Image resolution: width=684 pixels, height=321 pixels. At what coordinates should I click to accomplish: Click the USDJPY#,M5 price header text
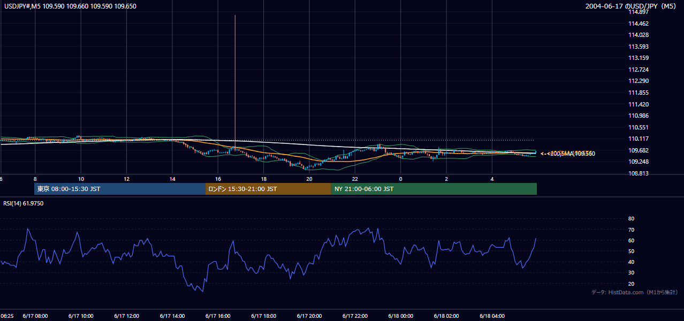[69, 6]
